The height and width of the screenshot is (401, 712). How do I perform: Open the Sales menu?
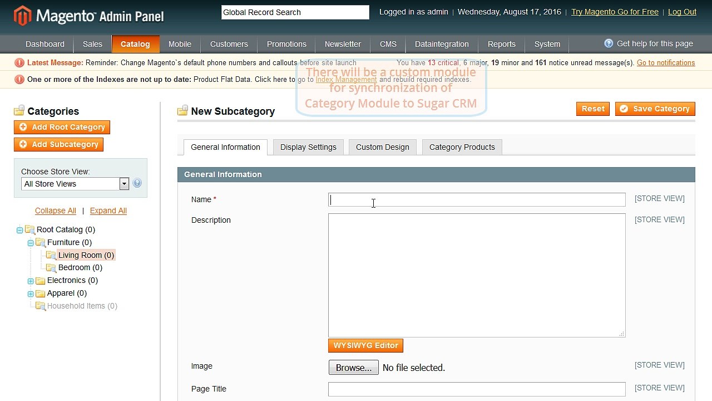coord(92,44)
